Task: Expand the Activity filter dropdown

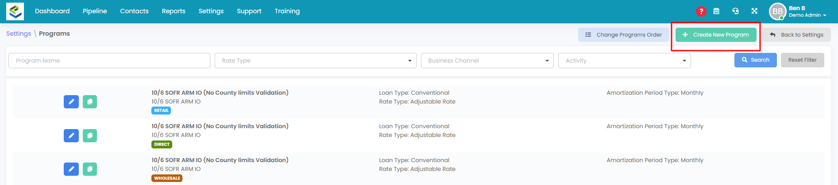Action: [x=624, y=61]
